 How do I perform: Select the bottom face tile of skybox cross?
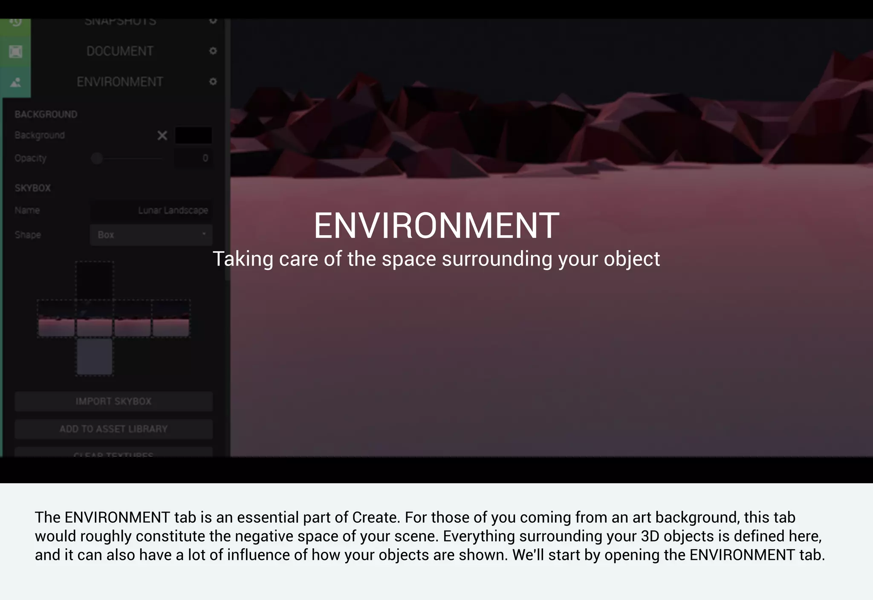[95, 357]
